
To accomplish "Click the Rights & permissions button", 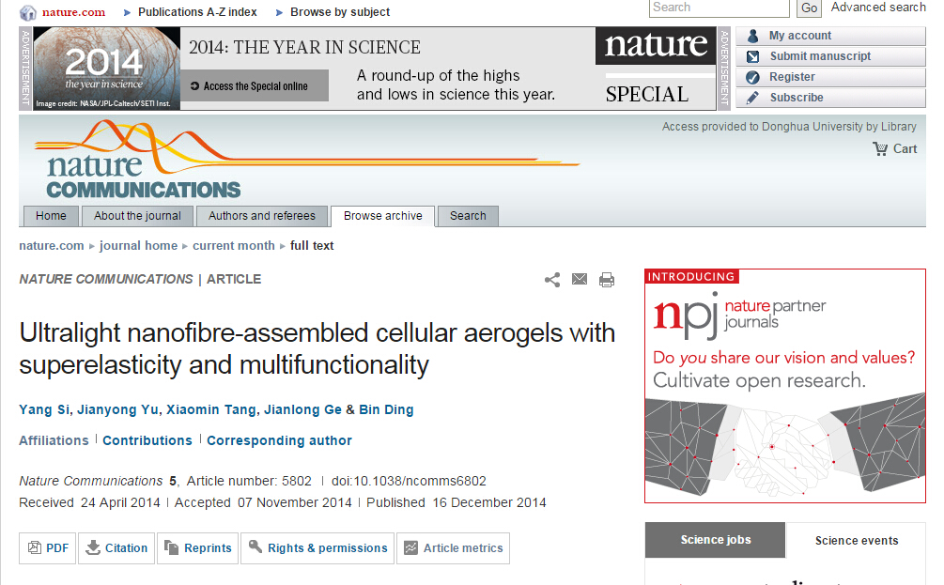I will [317, 548].
